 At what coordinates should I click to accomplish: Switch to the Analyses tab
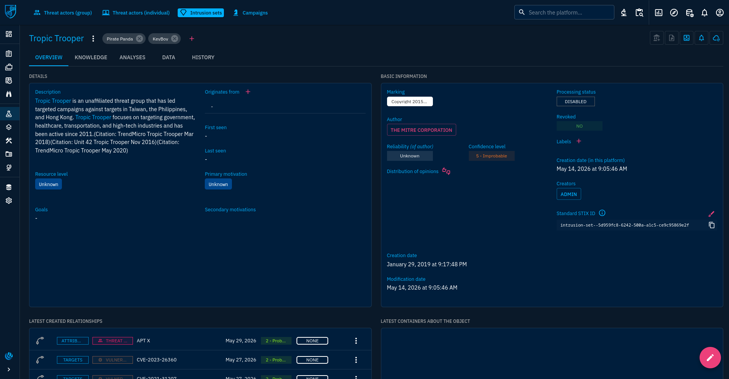[x=133, y=57]
